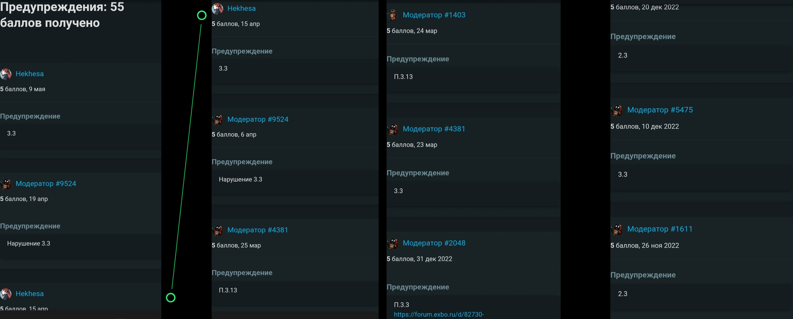Open Модератор #4381 link dated 25 мар
This screenshot has width=793, height=319.
258,230
